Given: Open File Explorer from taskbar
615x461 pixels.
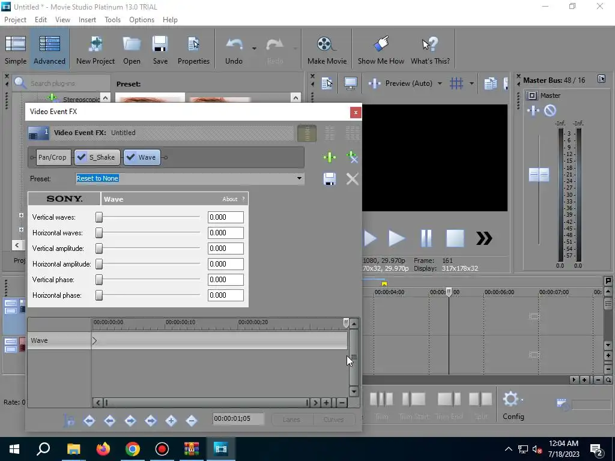Looking at the screenshot, I should 73,449.
